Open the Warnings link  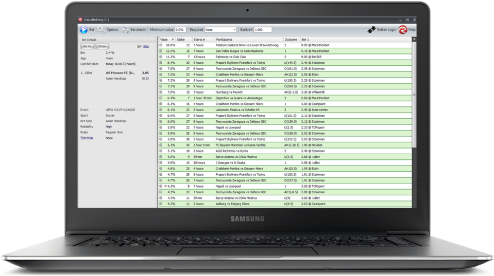[87, 138]
